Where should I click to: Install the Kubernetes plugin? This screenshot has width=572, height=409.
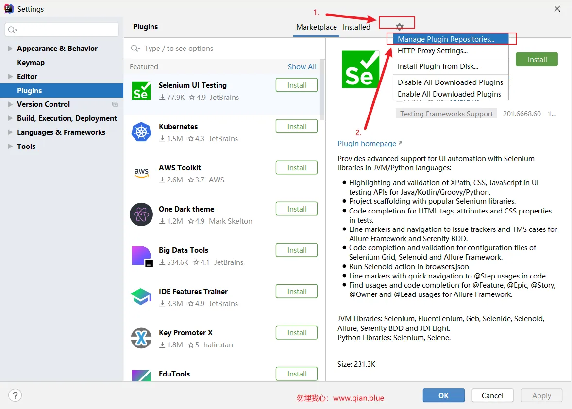[x=297, y=126]
